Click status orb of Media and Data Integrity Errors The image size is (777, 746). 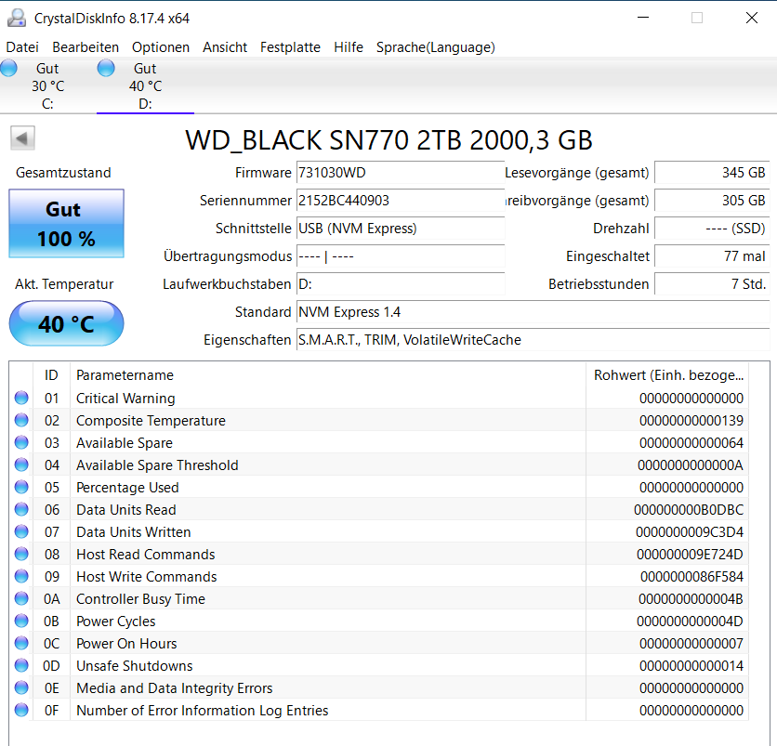(x=21, y=687)
